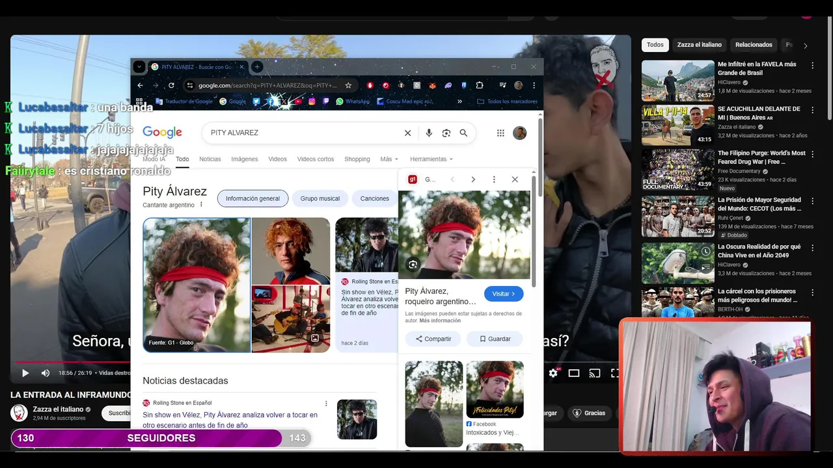Clear the search box text
The image size is (833, 468).
(407, 133)
